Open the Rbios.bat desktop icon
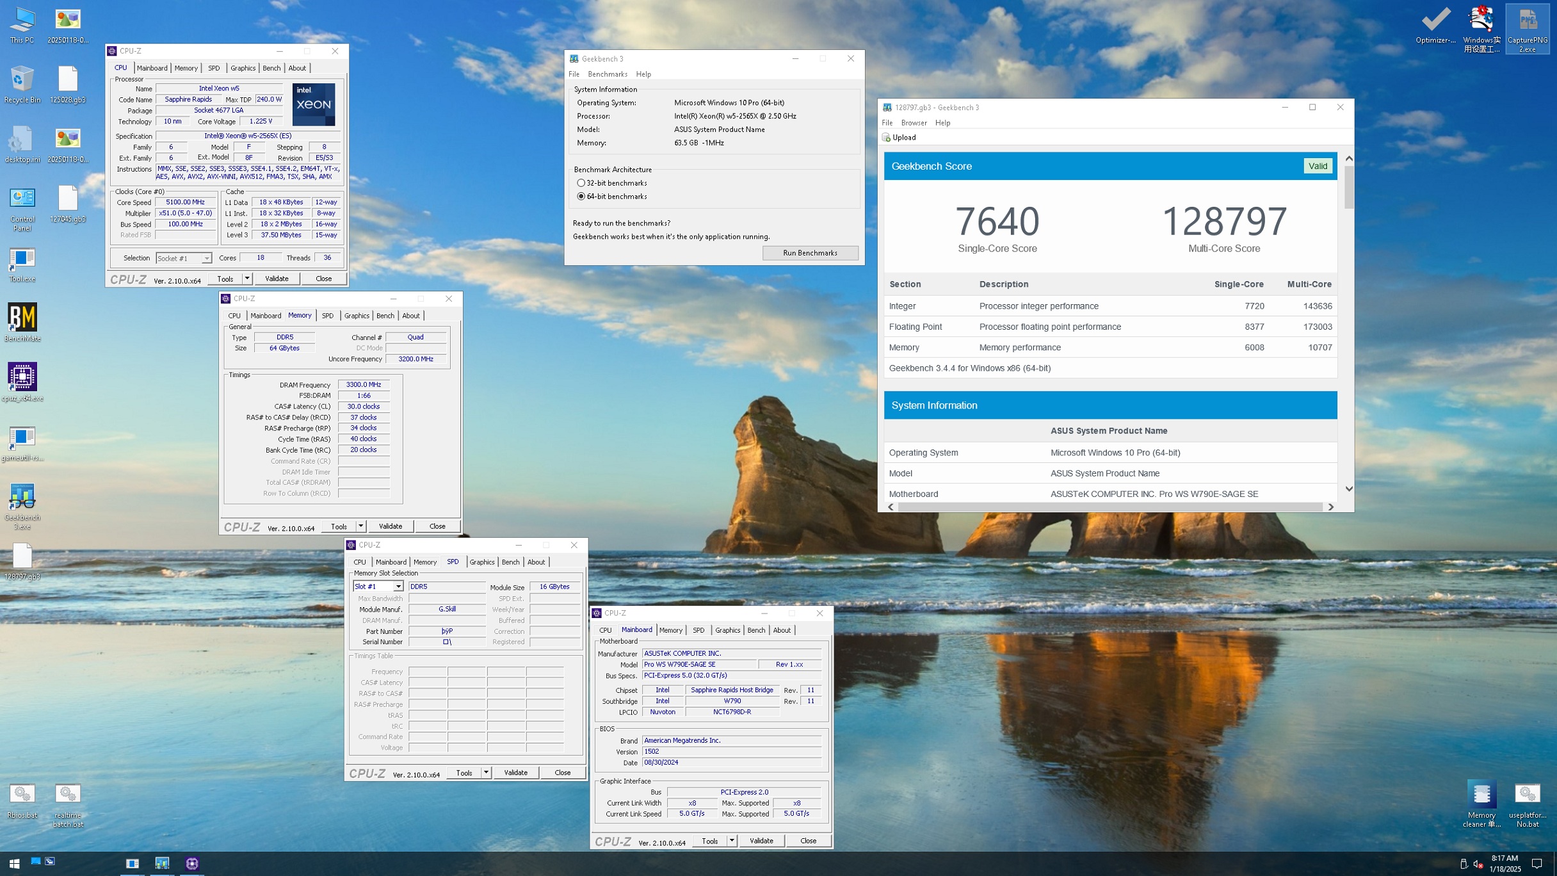 [22, 800]
